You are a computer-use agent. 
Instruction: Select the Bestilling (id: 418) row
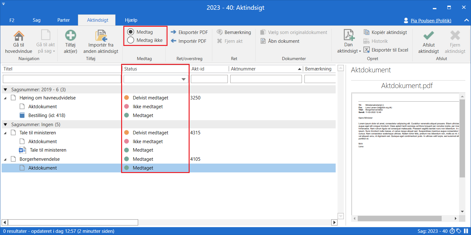[x=168, y=115]
